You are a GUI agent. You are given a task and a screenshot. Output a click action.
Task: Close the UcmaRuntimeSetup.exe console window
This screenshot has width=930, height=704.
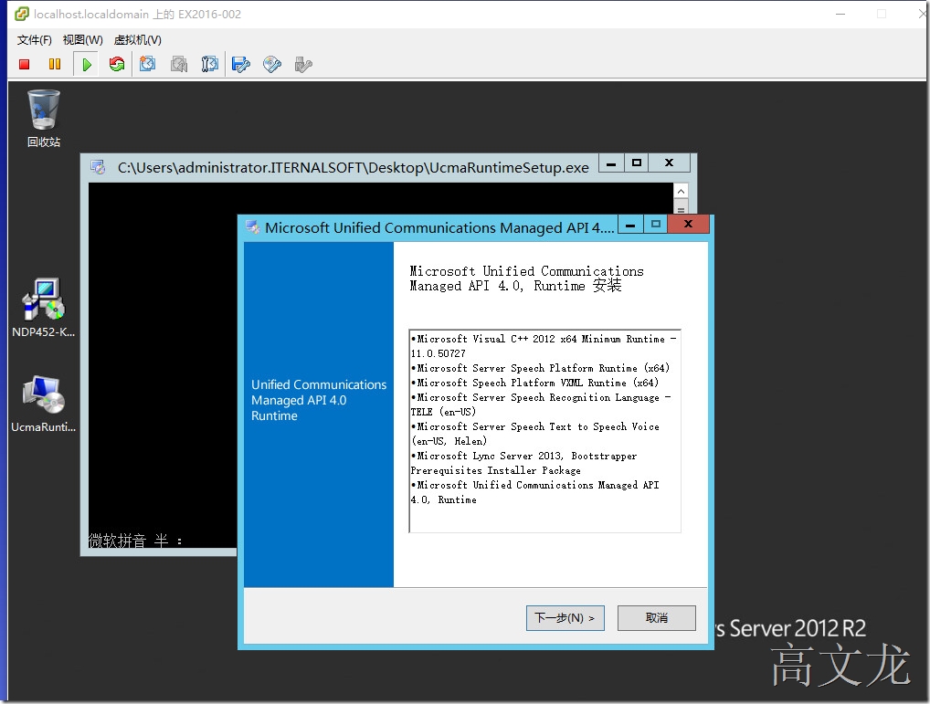point(669,163)
